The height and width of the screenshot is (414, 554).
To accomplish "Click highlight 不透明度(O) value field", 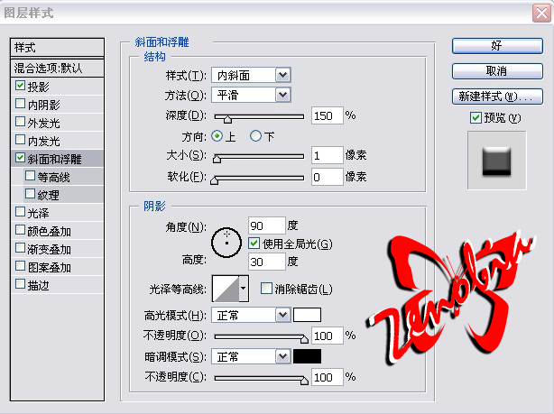I will coord(328,336).
